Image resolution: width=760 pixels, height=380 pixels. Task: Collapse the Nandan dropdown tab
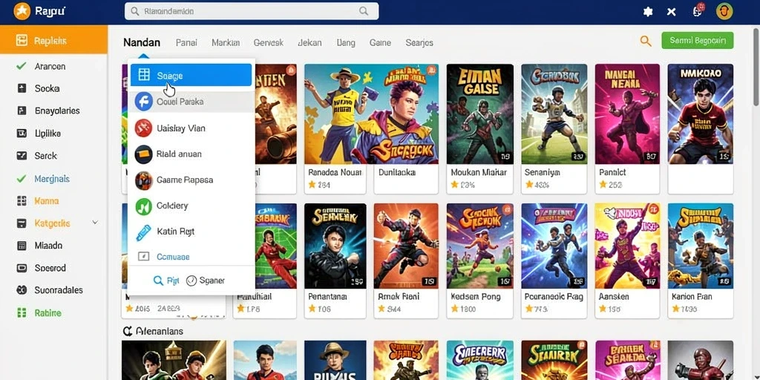[x=142, y=42]
